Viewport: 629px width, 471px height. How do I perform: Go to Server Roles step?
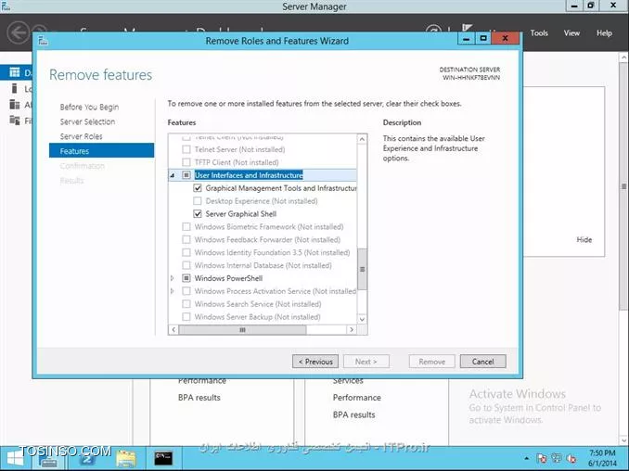(81, 136)
